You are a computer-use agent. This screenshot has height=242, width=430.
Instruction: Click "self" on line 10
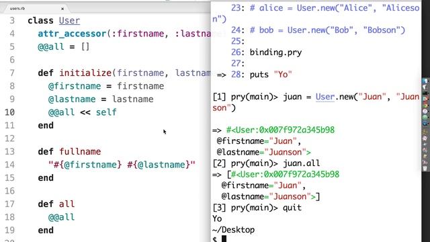(x=106, y=112)
